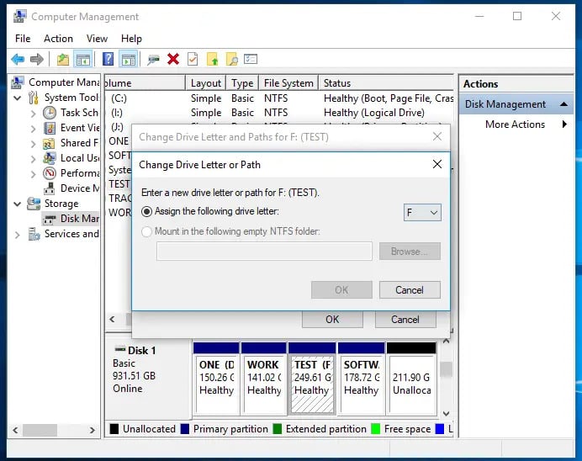The image size is (582, 461).
Task: Click More Actions in Actions pane
Action: (515, 125)
